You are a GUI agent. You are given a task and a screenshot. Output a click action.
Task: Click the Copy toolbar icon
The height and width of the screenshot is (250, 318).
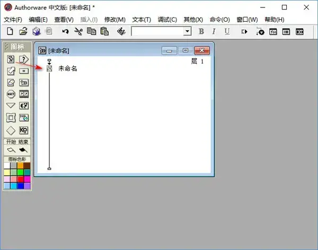tap(91, 31)
